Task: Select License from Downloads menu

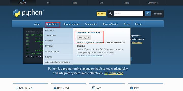Action: [x=58, y=57]
